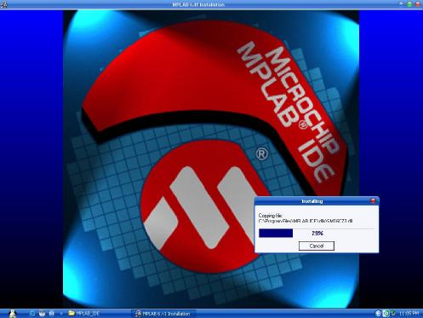Image resolution: width=423 pixels, height=318 pixels.
Task: Cancel the MPLAB file copying installation
Action: (x=317, y=246)
